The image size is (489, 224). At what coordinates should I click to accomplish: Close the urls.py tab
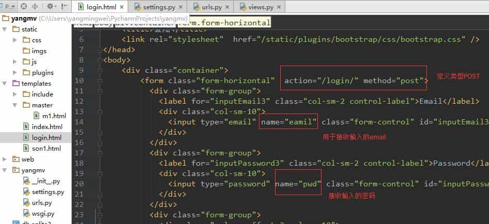pyautogui.click(x=227, y=7)
